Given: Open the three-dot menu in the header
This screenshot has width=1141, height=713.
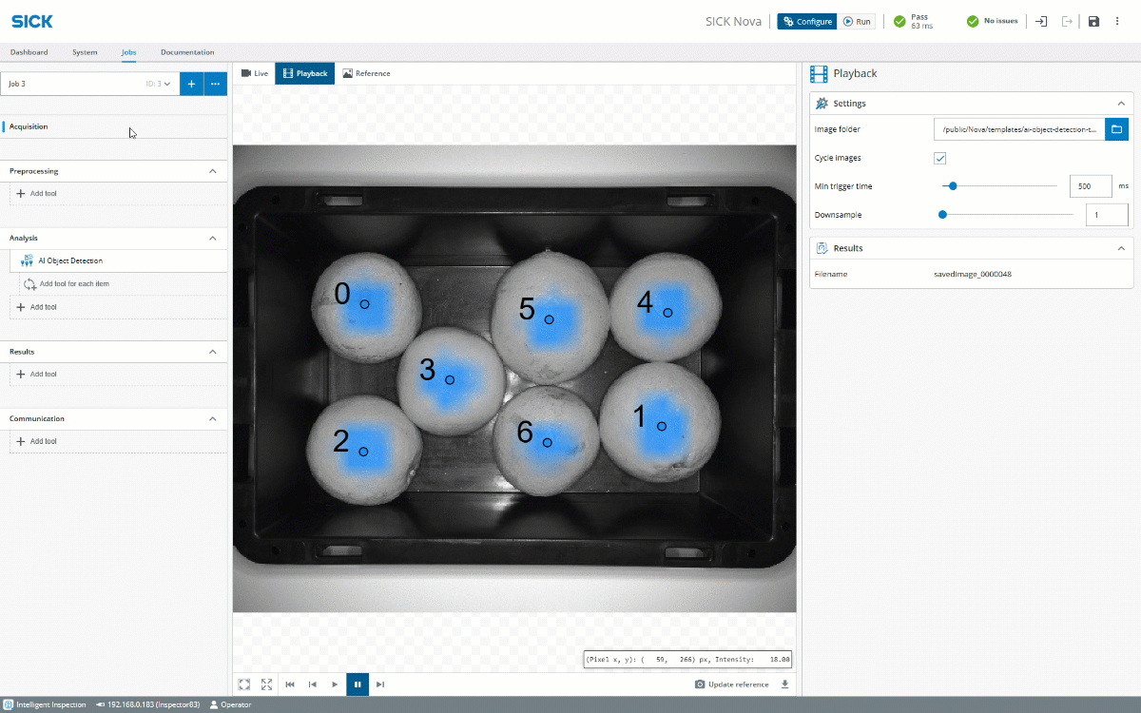Looking at the screenshot, I should (1118, 22).
